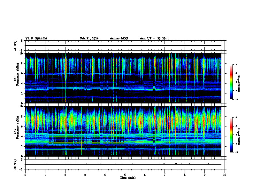
Task: Click the ch.1 spectrogram color scale bar
Action: click(x=231, y=82)
